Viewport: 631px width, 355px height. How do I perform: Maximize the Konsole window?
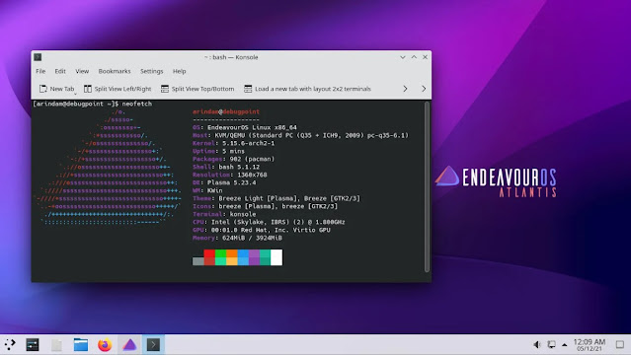pyautogui.click(x=414, y=57)
